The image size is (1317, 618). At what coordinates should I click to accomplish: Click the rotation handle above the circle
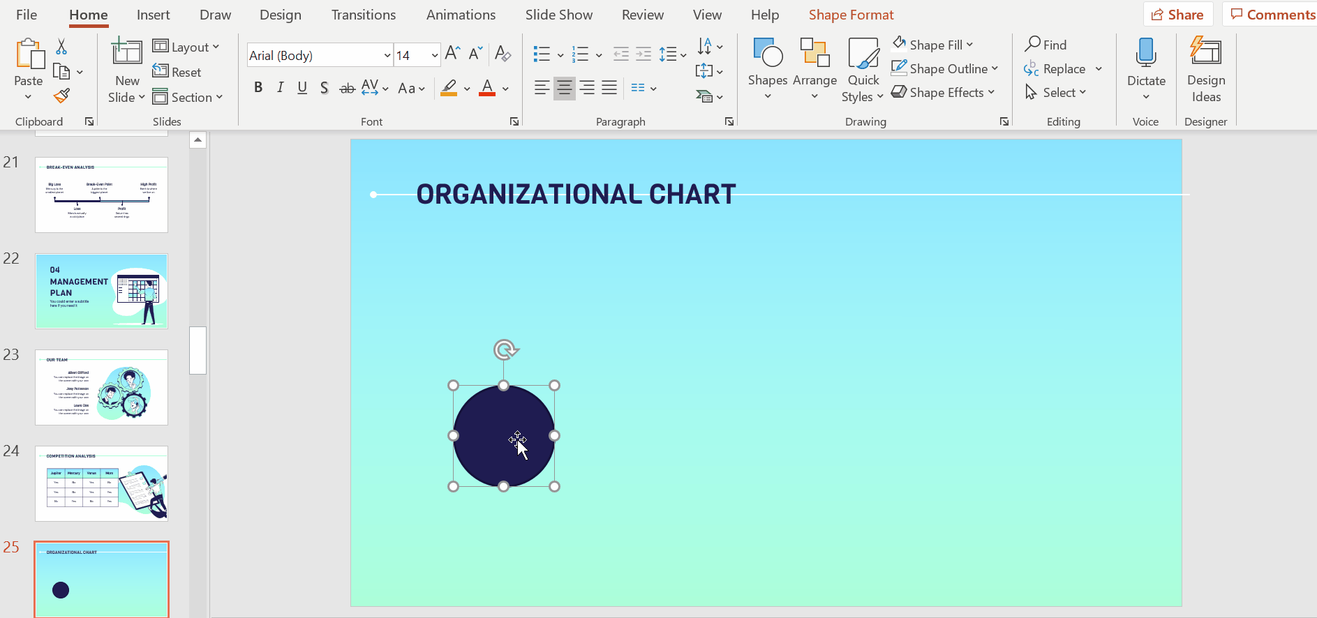pyautogui.click(x=505, y=349)
